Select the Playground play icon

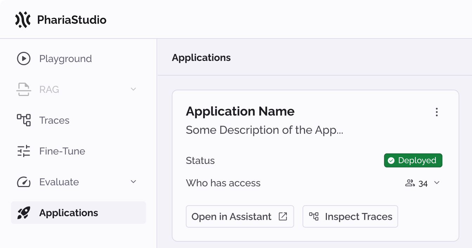[24, 58]
